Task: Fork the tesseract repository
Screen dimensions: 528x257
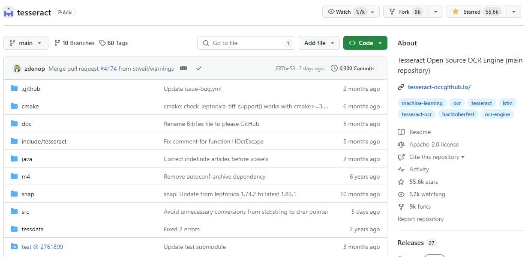Action: point(406,12)
